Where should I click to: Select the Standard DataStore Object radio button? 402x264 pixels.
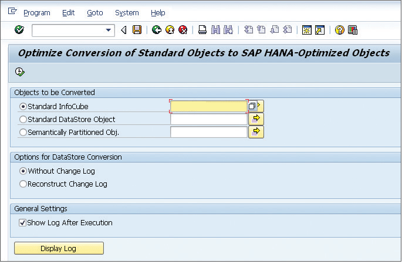click(23, 120)
